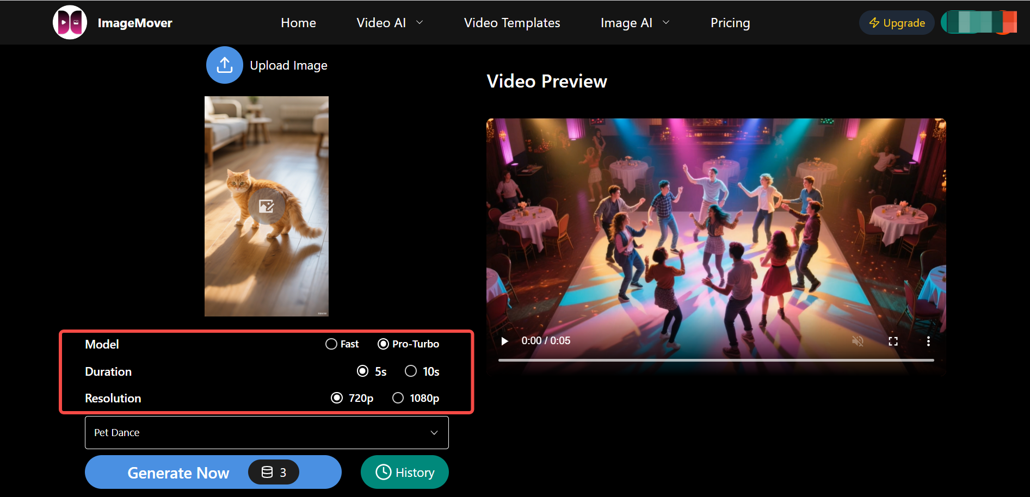Expand the Video AI menu
1030x497 pixels.
pyautogui.click(x=390, y=23)
